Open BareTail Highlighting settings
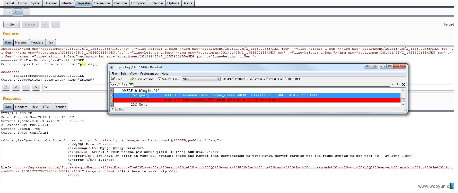This screenshot has height=193, width=458. [142, 79]
